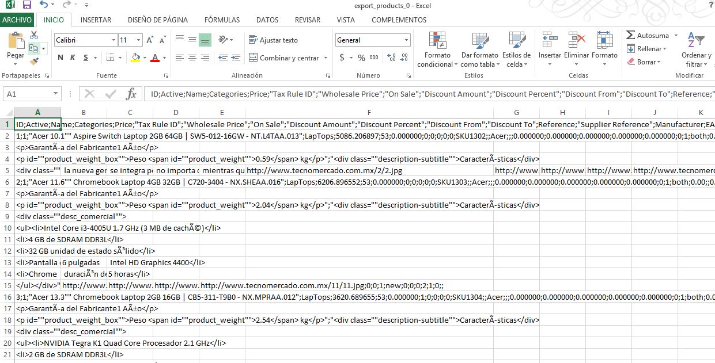Apply yellow fill color bucket
Viewport: 715px width, 363px height.
pyautogui.click(x=135, y=58)
